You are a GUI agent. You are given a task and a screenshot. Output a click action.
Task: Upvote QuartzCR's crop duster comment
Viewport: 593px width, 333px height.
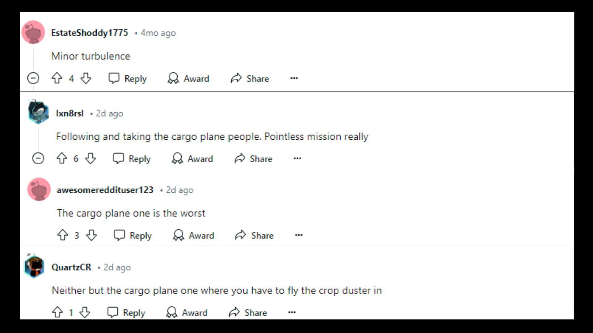point(57,312)
